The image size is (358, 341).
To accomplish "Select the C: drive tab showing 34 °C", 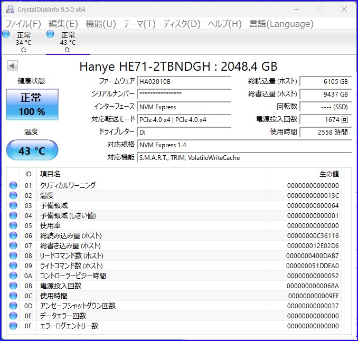I will [x=24, y=42].
